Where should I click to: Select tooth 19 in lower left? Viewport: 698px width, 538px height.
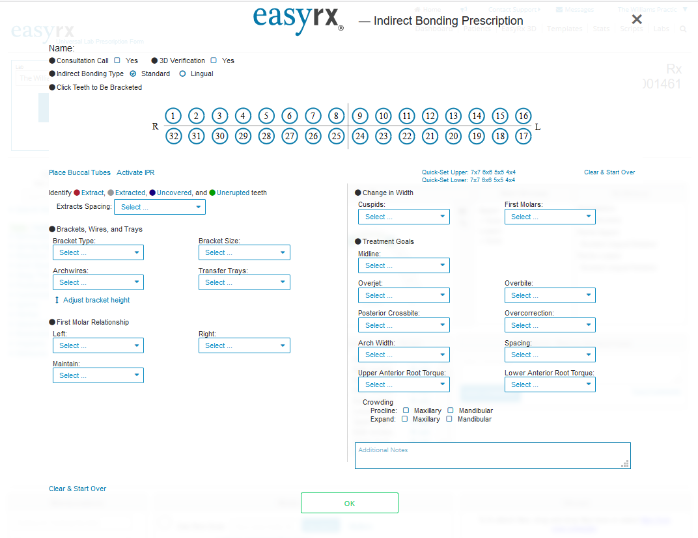(477, 136)
